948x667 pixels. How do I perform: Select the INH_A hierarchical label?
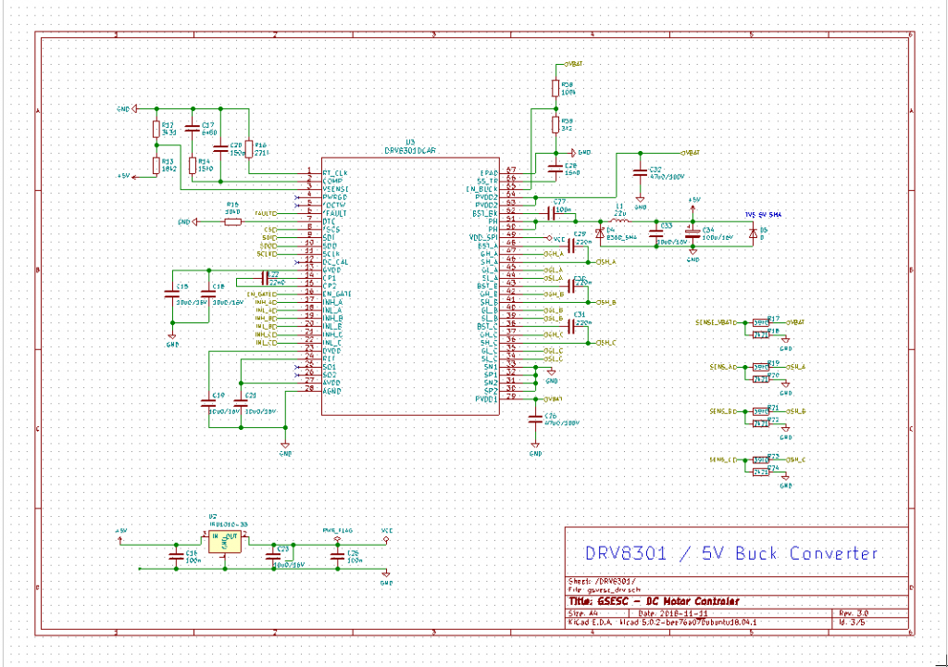(266, 302)
